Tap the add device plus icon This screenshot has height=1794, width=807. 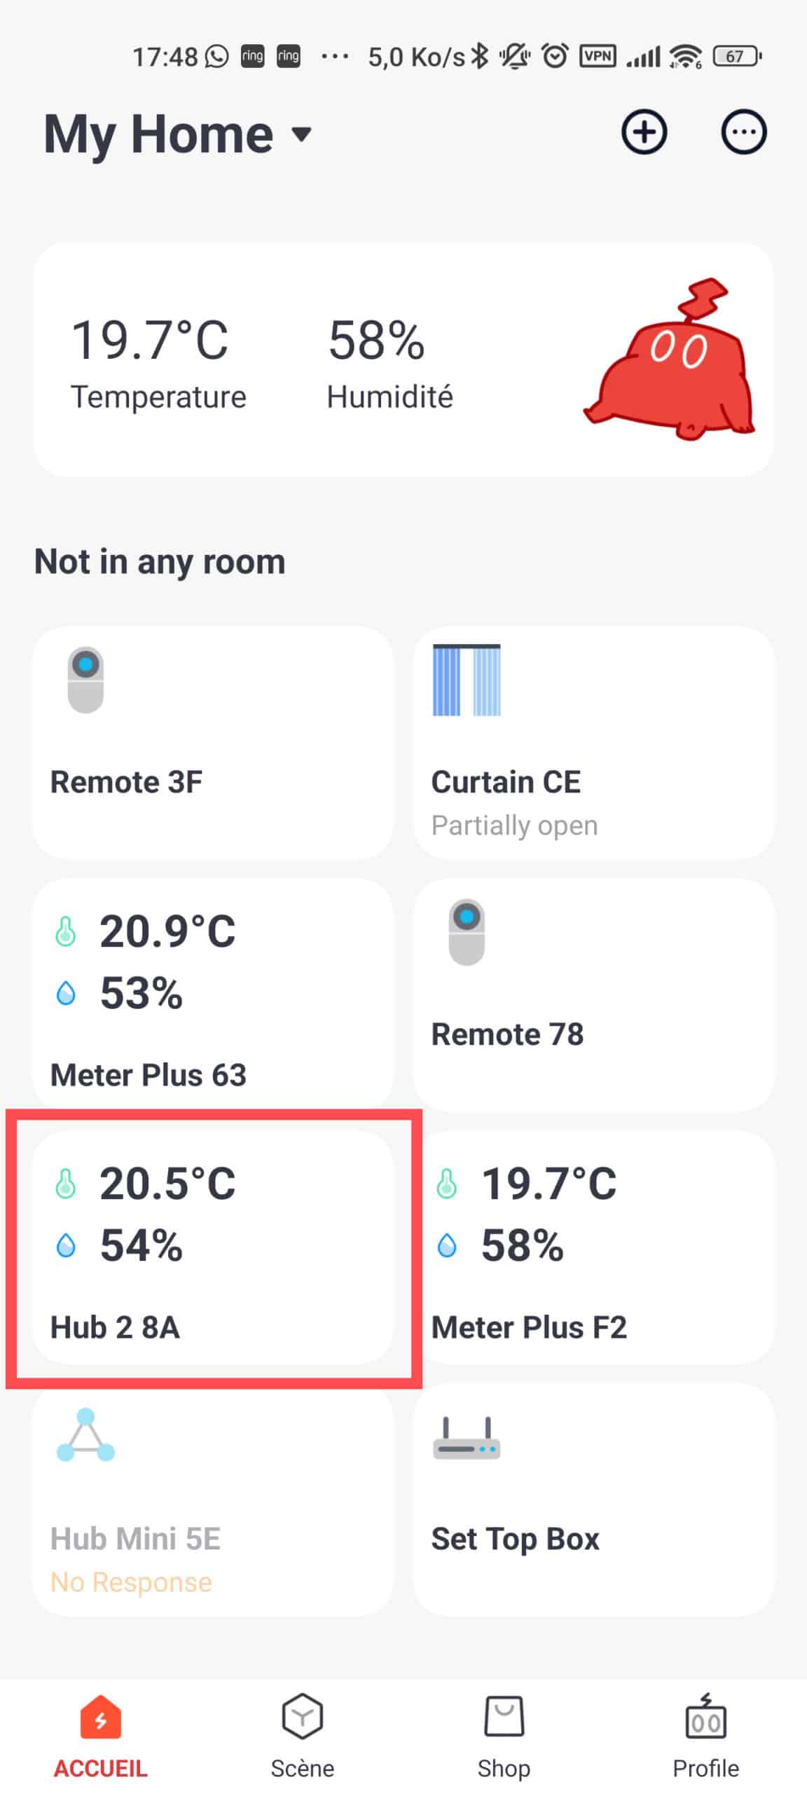[644, 132]
